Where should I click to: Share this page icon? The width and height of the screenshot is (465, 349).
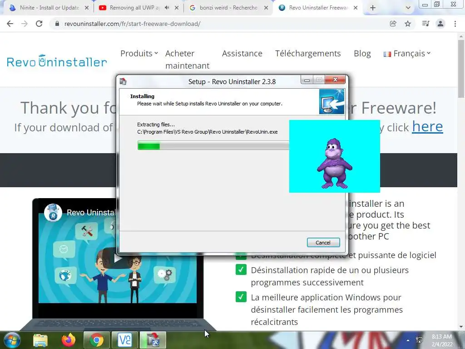[393, 24]
